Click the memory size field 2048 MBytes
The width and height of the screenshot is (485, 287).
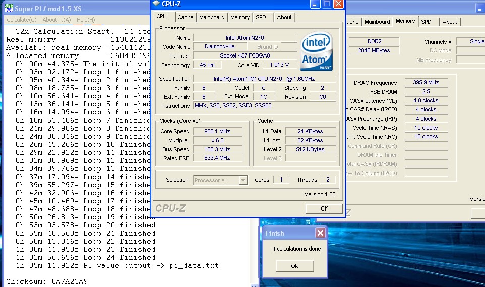[x=374, y=50]
